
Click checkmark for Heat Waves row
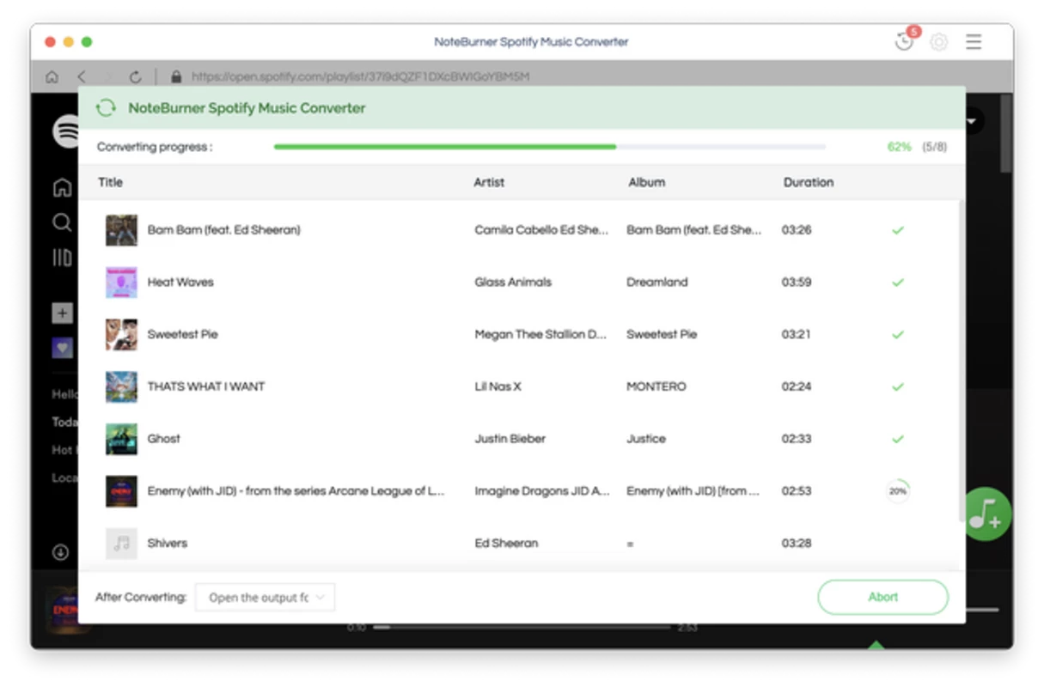click(898, 283)
